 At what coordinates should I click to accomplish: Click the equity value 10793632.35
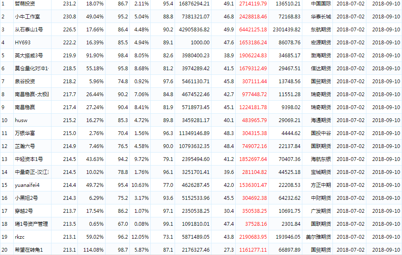click(194, 146)
